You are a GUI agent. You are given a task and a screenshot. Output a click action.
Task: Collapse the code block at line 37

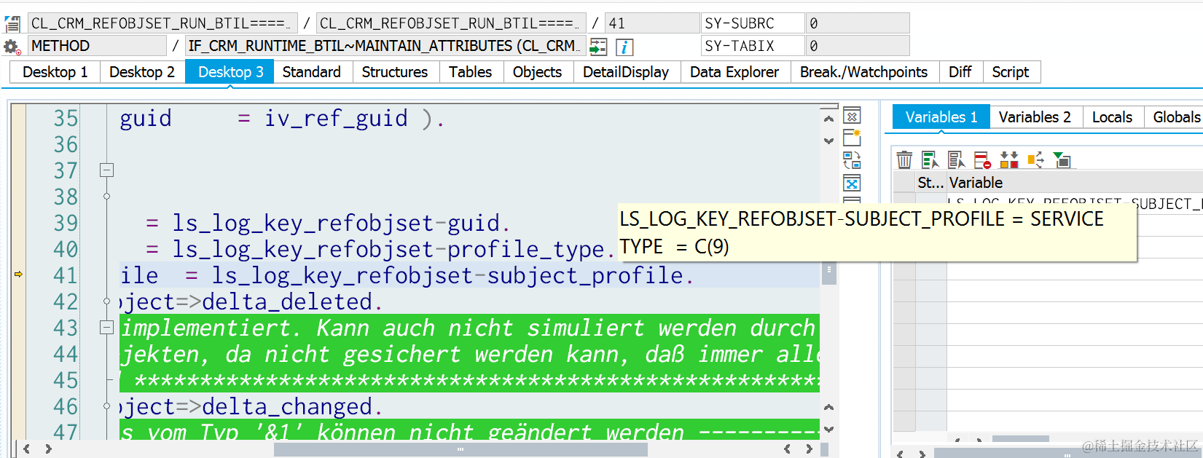point(106,170)
